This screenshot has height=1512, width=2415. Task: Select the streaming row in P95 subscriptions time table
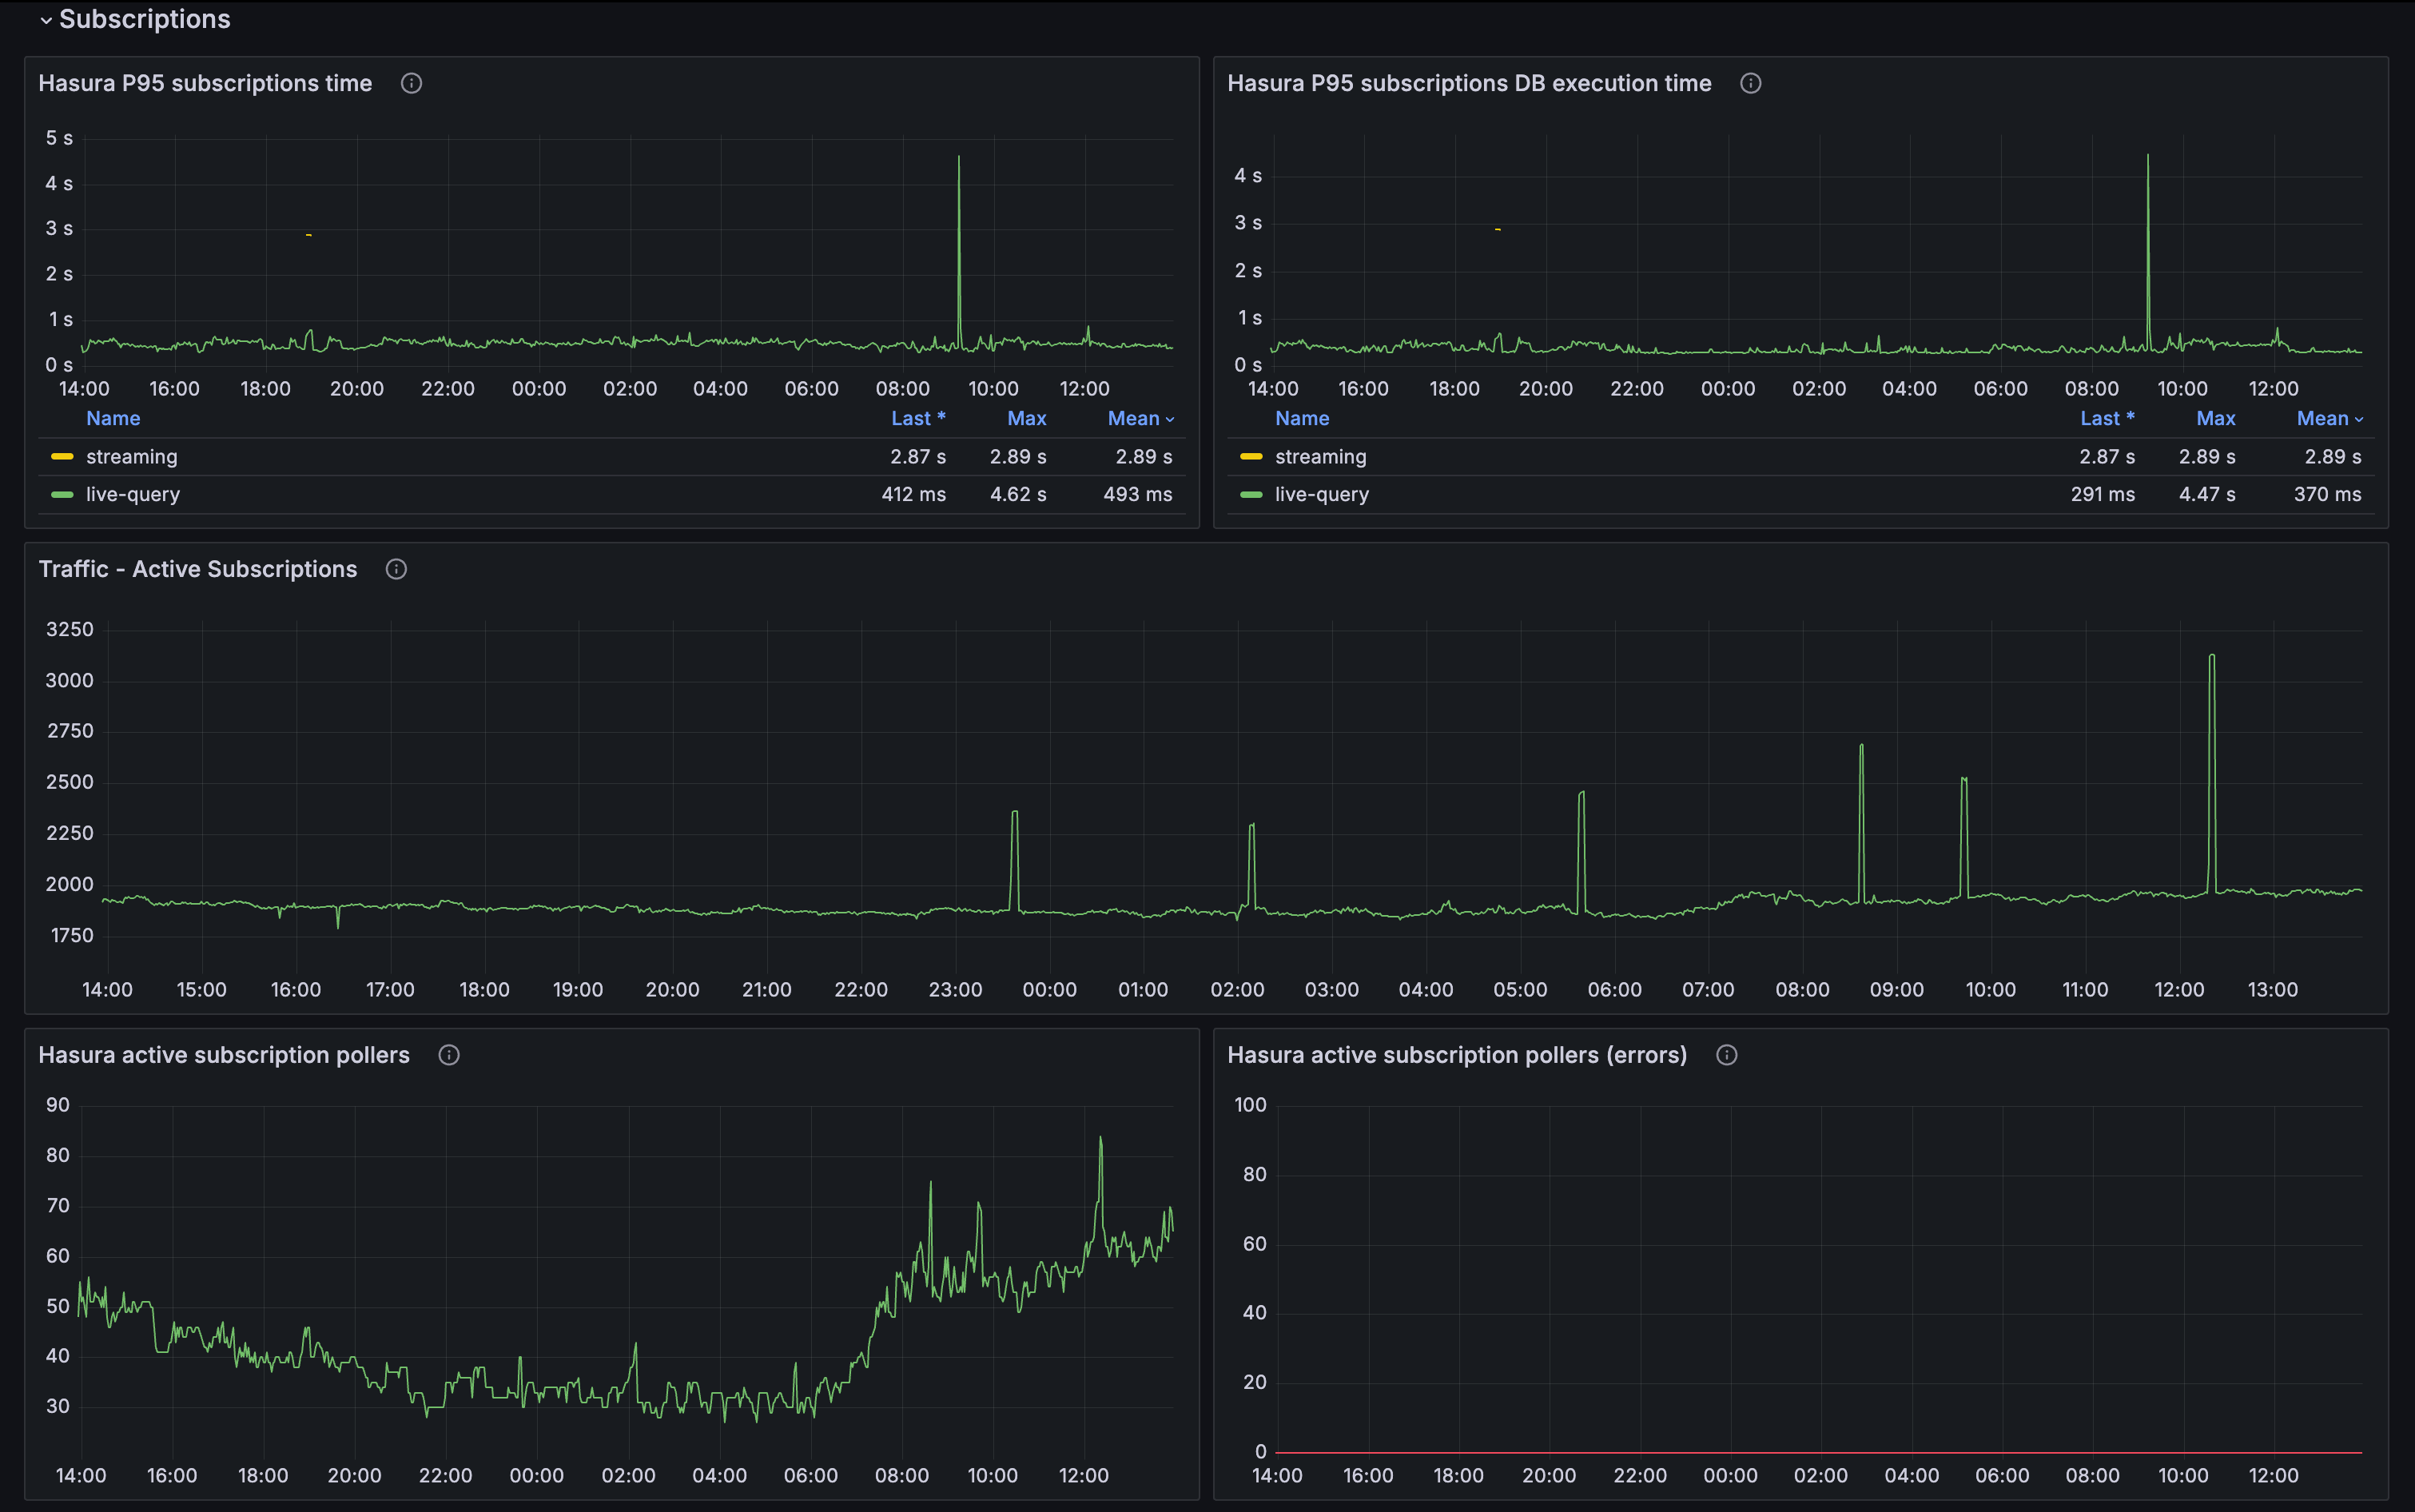point(610,455)
